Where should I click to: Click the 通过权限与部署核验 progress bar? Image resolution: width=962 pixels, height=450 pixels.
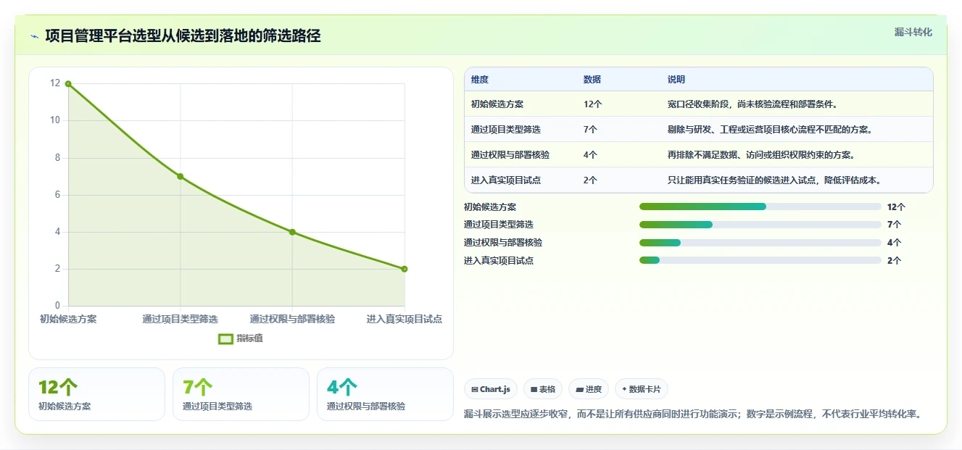click(x=760, y=243)
